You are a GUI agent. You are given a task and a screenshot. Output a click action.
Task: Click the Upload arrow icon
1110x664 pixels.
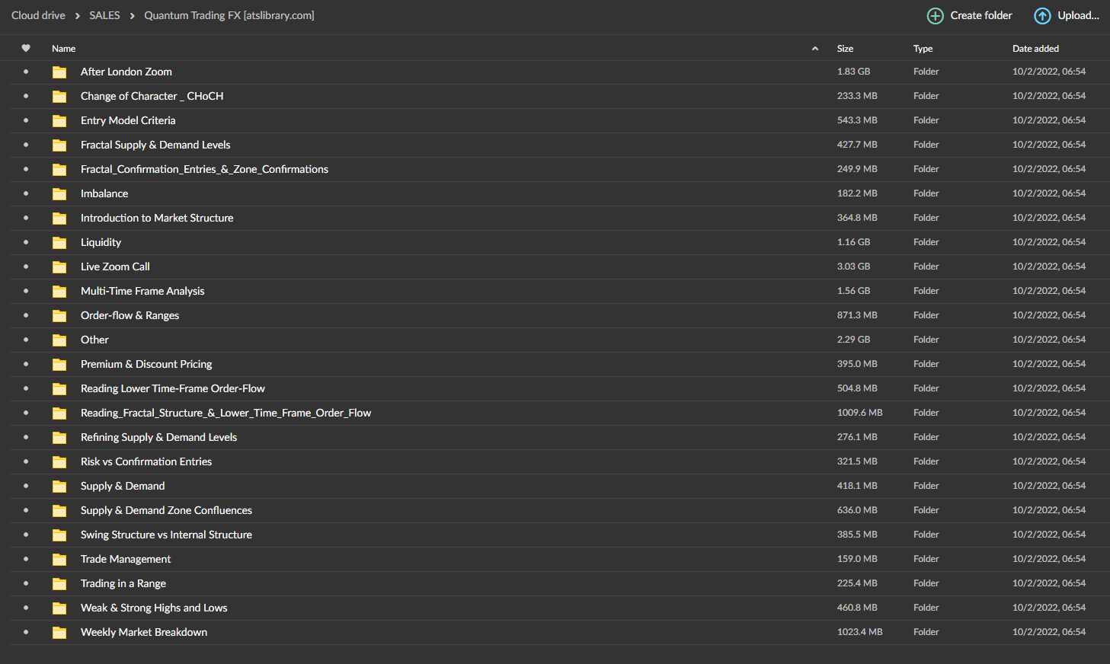tap(1042, 16)
